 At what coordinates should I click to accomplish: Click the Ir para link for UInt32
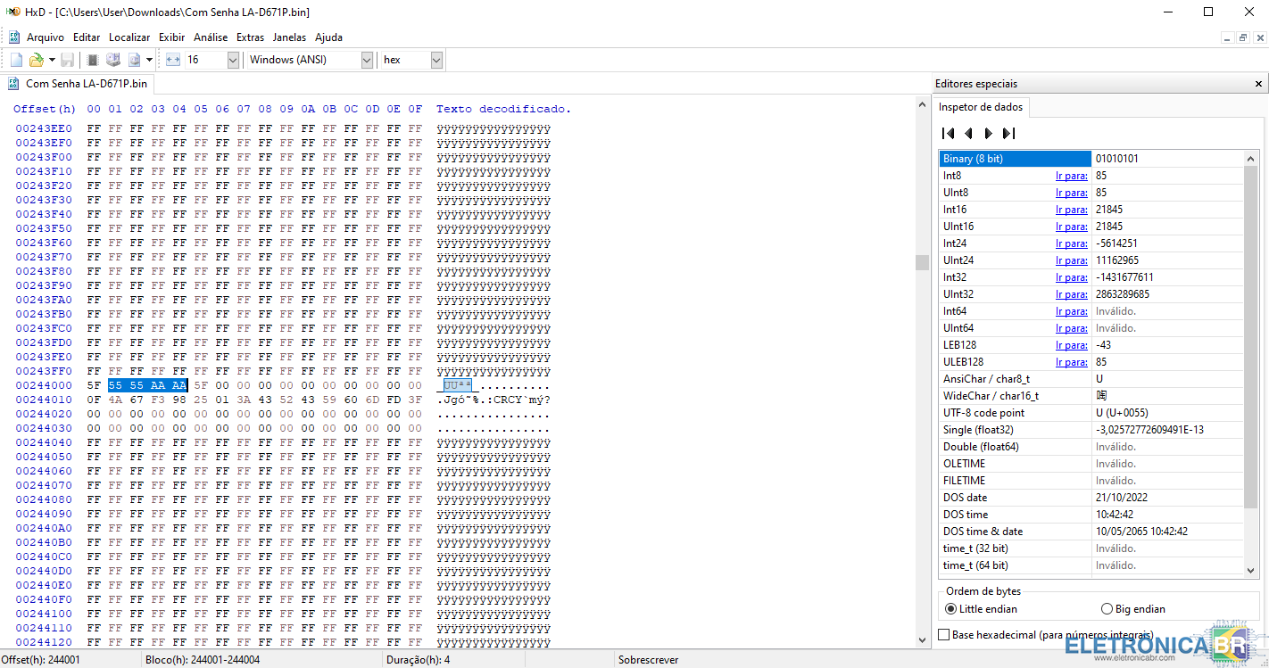coord(1071,294)
